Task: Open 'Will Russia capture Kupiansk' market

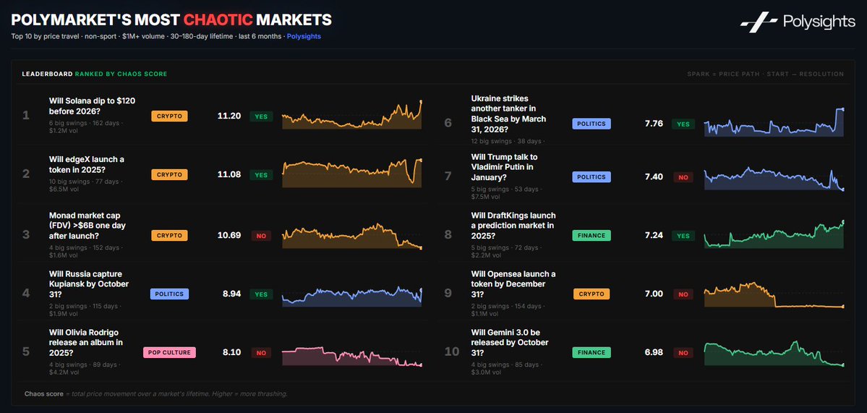Action: [89, 284]
